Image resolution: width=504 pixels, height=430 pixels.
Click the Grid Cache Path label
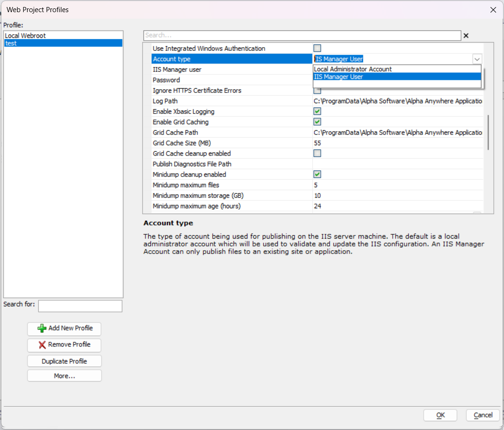coord(175,133)
